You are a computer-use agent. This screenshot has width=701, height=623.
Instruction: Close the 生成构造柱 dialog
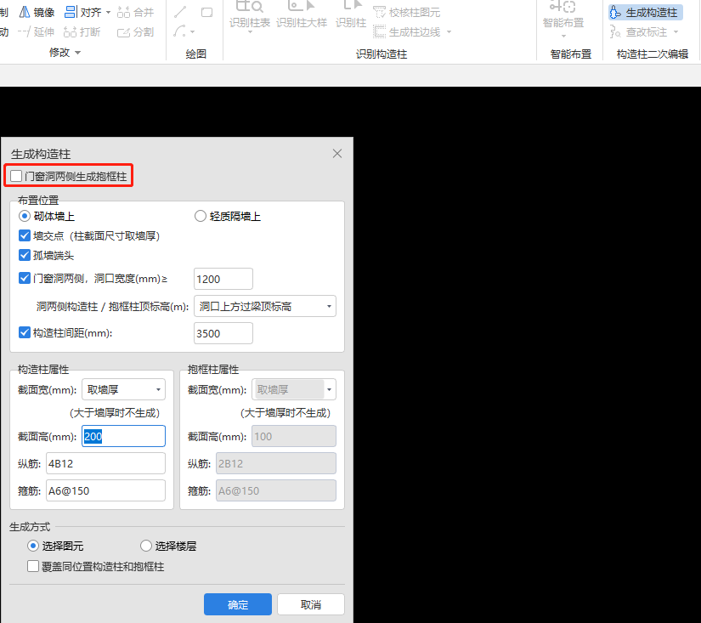pyautogui.click(x=337, y=153)
